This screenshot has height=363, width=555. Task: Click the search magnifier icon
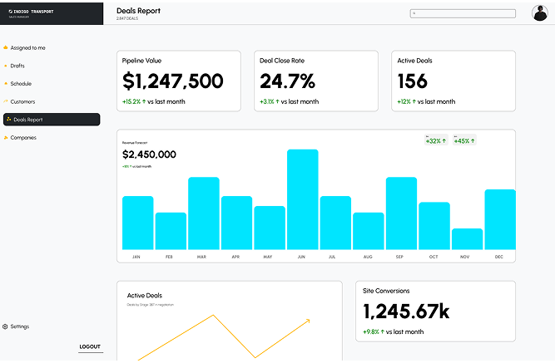[415, 13]
